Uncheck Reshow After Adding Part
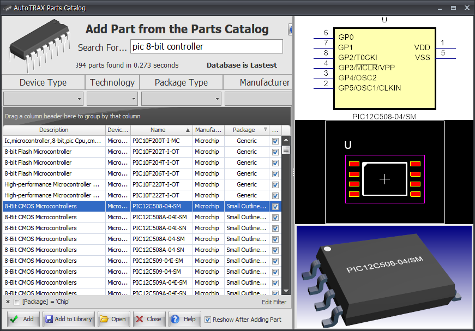The width and height of the screenshot is (475, 331). pyautogui.click(x=208, y=319)
